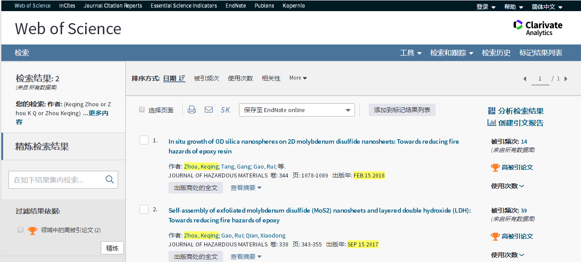This screenshot has height=262, width=581.
Task: Expand the More sort options dropdown
Action: click(x=298, y=78)
